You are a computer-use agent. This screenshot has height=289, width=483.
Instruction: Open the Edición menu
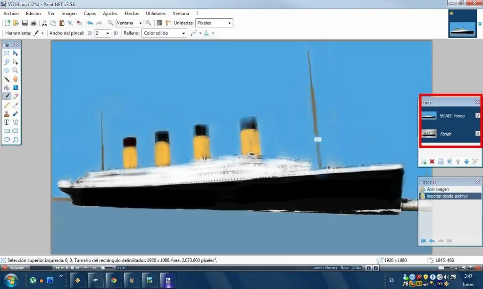pyautogui.click(x=33, y=14)
